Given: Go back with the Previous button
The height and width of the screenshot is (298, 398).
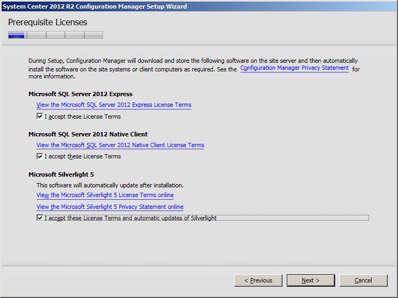Looking at the screenshot, I should point(258,280).
